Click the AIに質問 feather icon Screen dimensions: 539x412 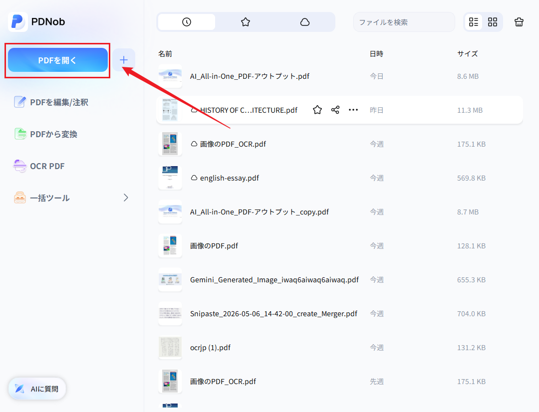pos(20,389)
